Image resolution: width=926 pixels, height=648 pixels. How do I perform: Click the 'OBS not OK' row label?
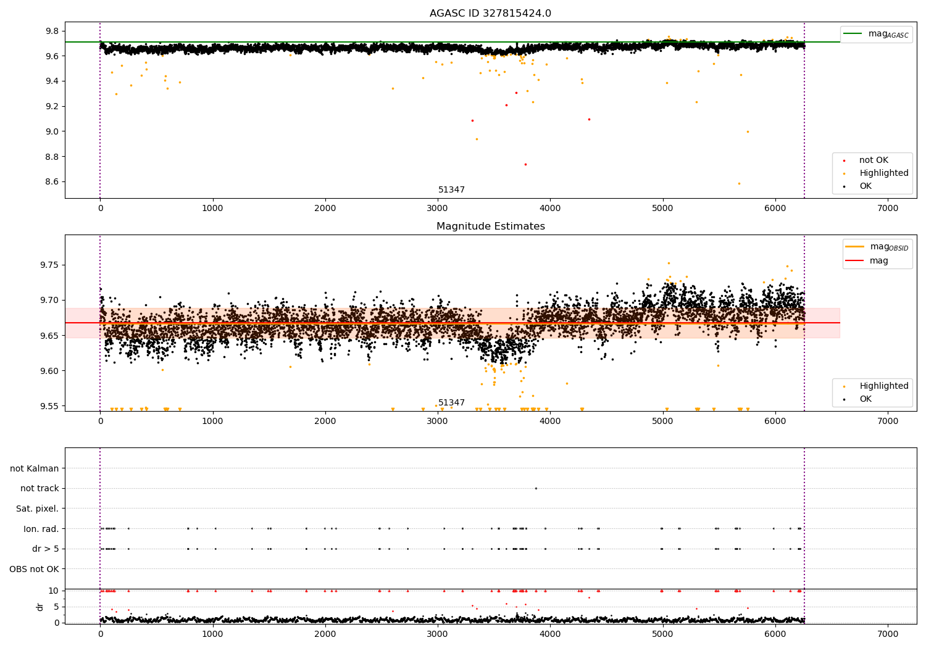tap(35, 569)
